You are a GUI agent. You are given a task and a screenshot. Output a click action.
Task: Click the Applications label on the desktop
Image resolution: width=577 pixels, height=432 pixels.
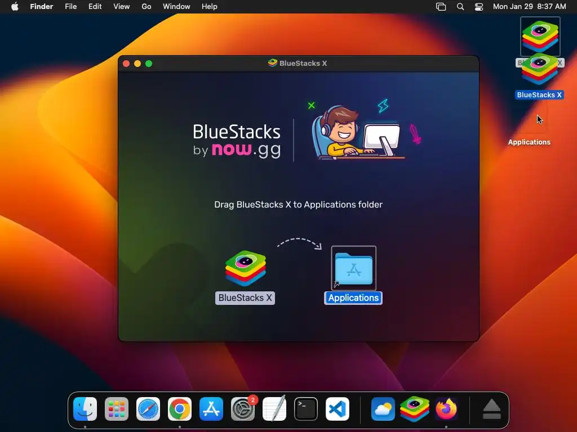click(529, 142)
